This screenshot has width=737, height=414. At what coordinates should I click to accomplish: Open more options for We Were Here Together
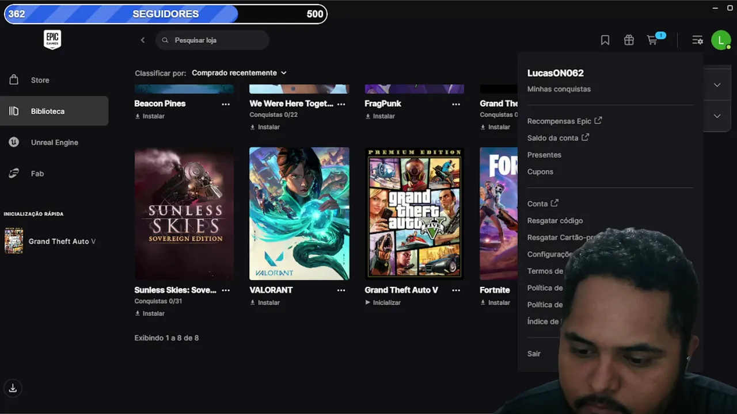(341, 104)
